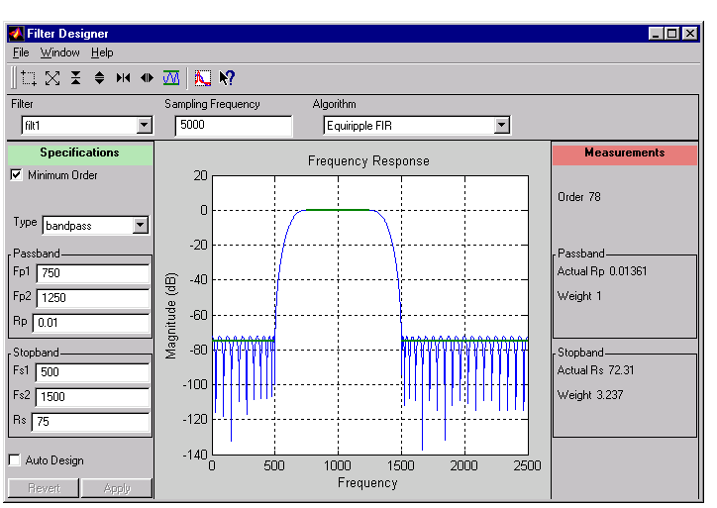Select the mouse zoom tool icon

tap(29, 77)
